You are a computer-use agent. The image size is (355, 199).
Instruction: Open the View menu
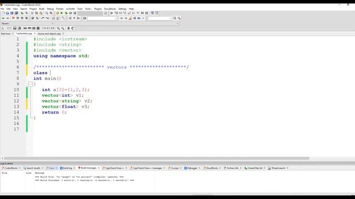pos(15,9)
